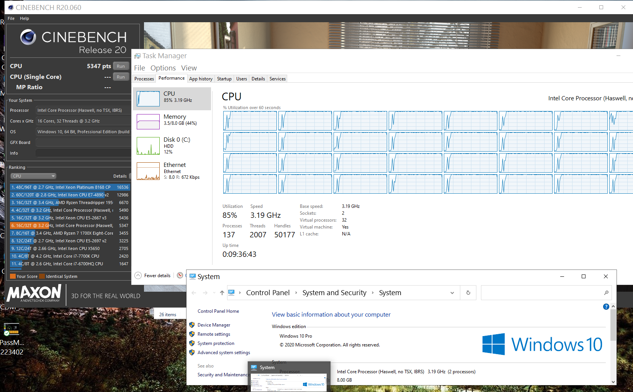Click the up arrow in the address bar
Viewport: 633px width, 392px height.
pyautogui.click(x=222, y=292)
